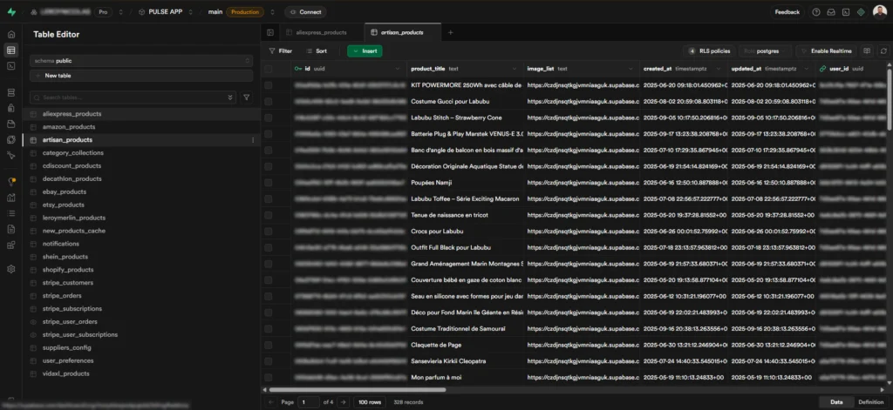
Task: Click the Filter button
Action: tap(280, 51)
